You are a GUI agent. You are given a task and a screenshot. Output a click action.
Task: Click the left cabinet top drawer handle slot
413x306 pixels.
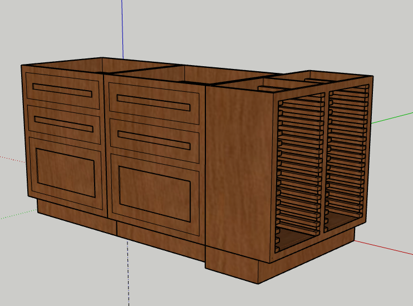62,90
